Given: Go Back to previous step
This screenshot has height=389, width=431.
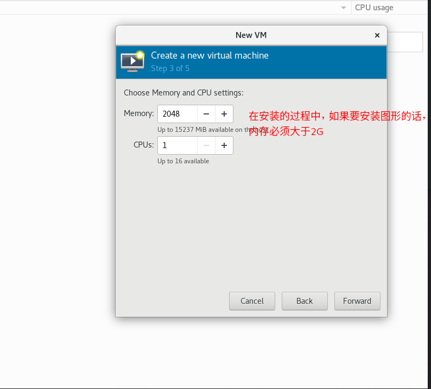Looking at the screenshot, I should click(x=305, y=301).
